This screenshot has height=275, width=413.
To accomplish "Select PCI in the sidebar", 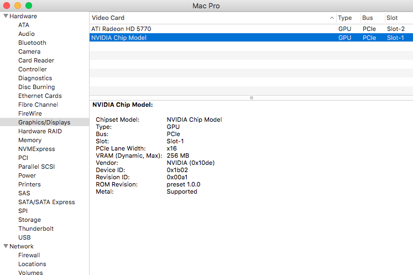I will [x=23, y=158].
